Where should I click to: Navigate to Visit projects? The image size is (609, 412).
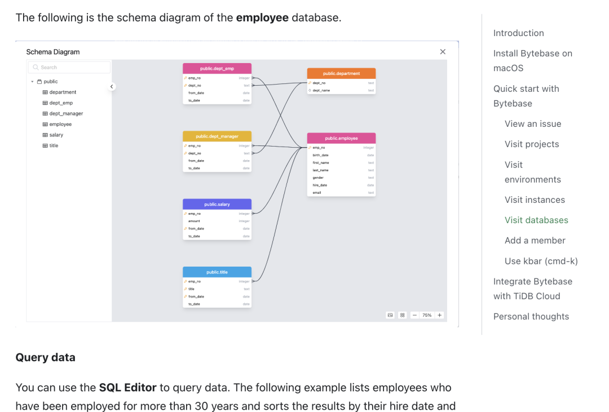click(x=532, y=144)
